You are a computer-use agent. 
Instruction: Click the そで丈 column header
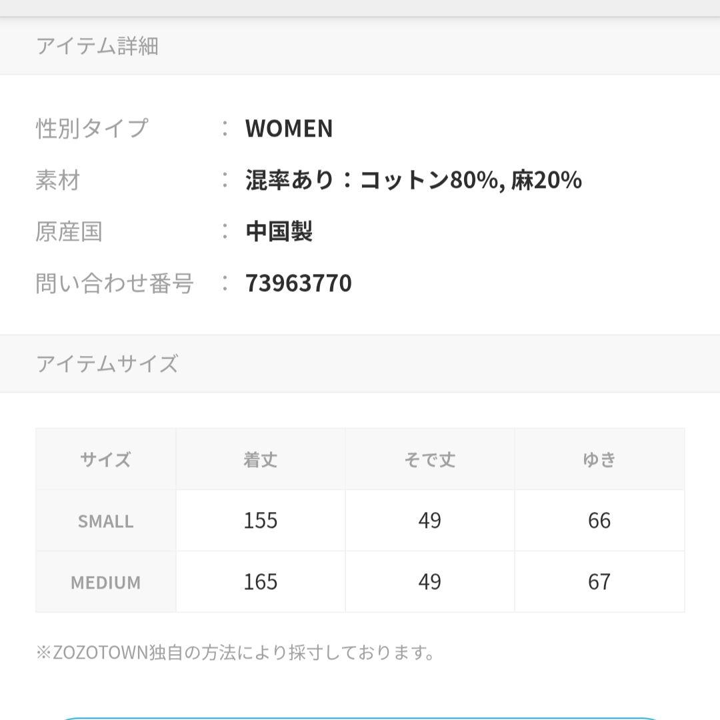430,459
